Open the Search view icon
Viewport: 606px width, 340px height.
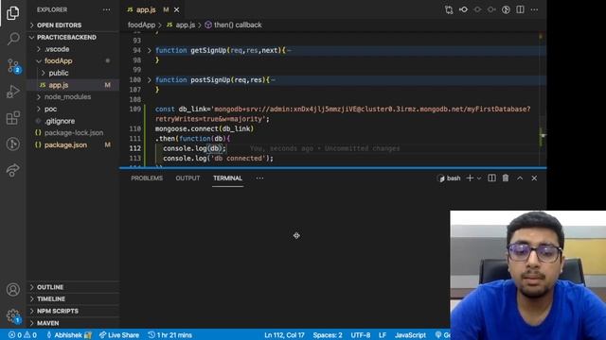(12, 39)
